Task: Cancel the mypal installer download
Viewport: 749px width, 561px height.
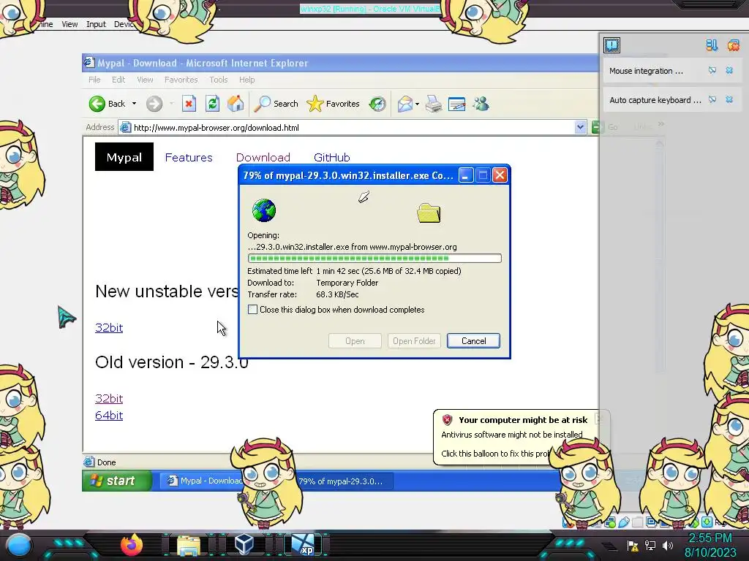Action: (x=473, y=341)
